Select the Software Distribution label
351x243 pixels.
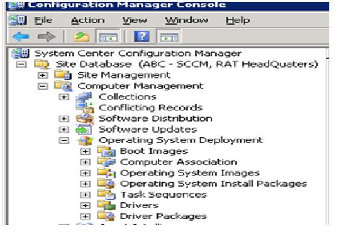pos(156,118)
